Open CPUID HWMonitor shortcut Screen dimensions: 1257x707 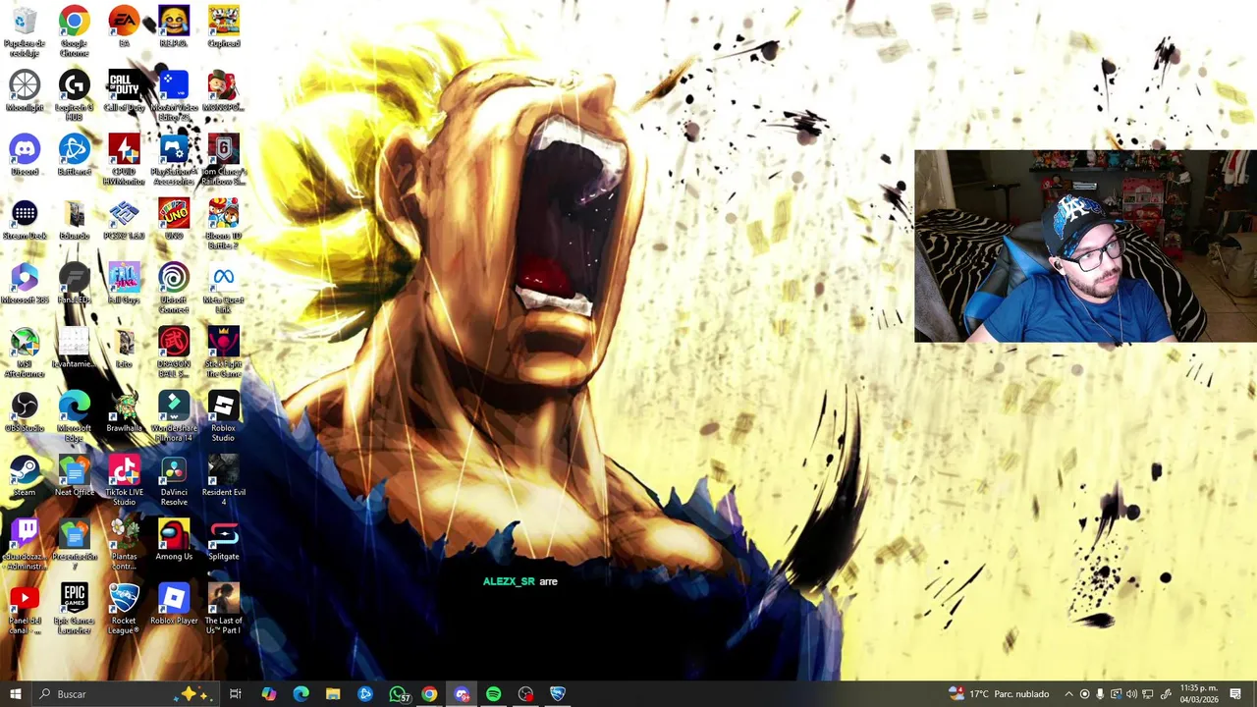[124, 160]
